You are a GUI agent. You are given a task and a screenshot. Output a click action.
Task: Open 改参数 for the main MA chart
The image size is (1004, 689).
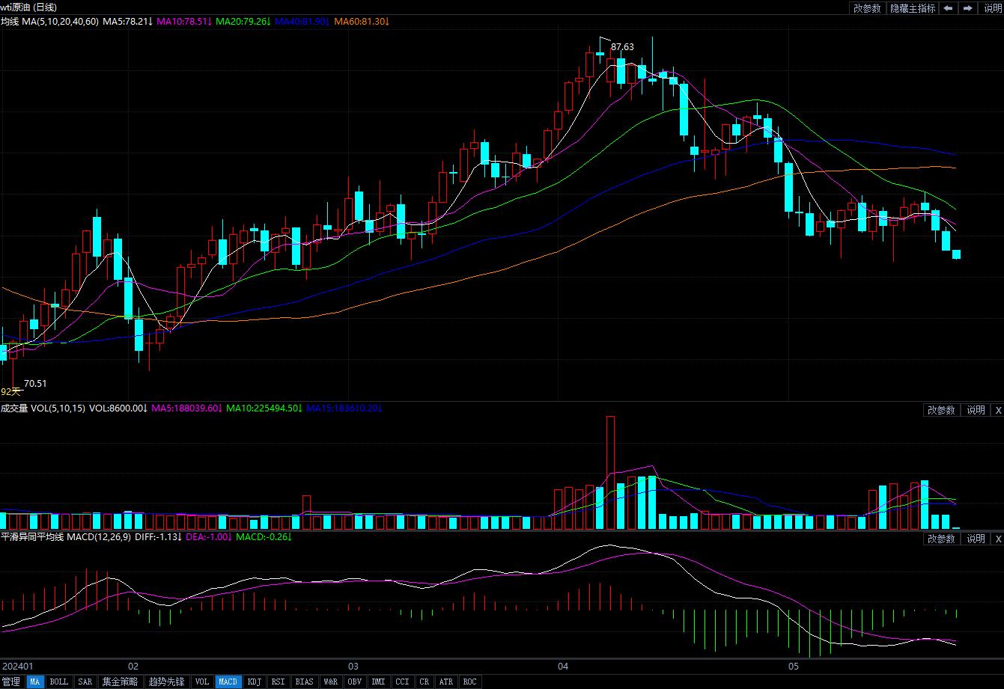867,8
